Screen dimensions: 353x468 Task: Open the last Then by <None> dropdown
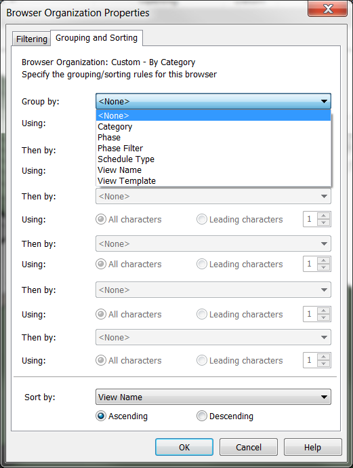[213, 337]
